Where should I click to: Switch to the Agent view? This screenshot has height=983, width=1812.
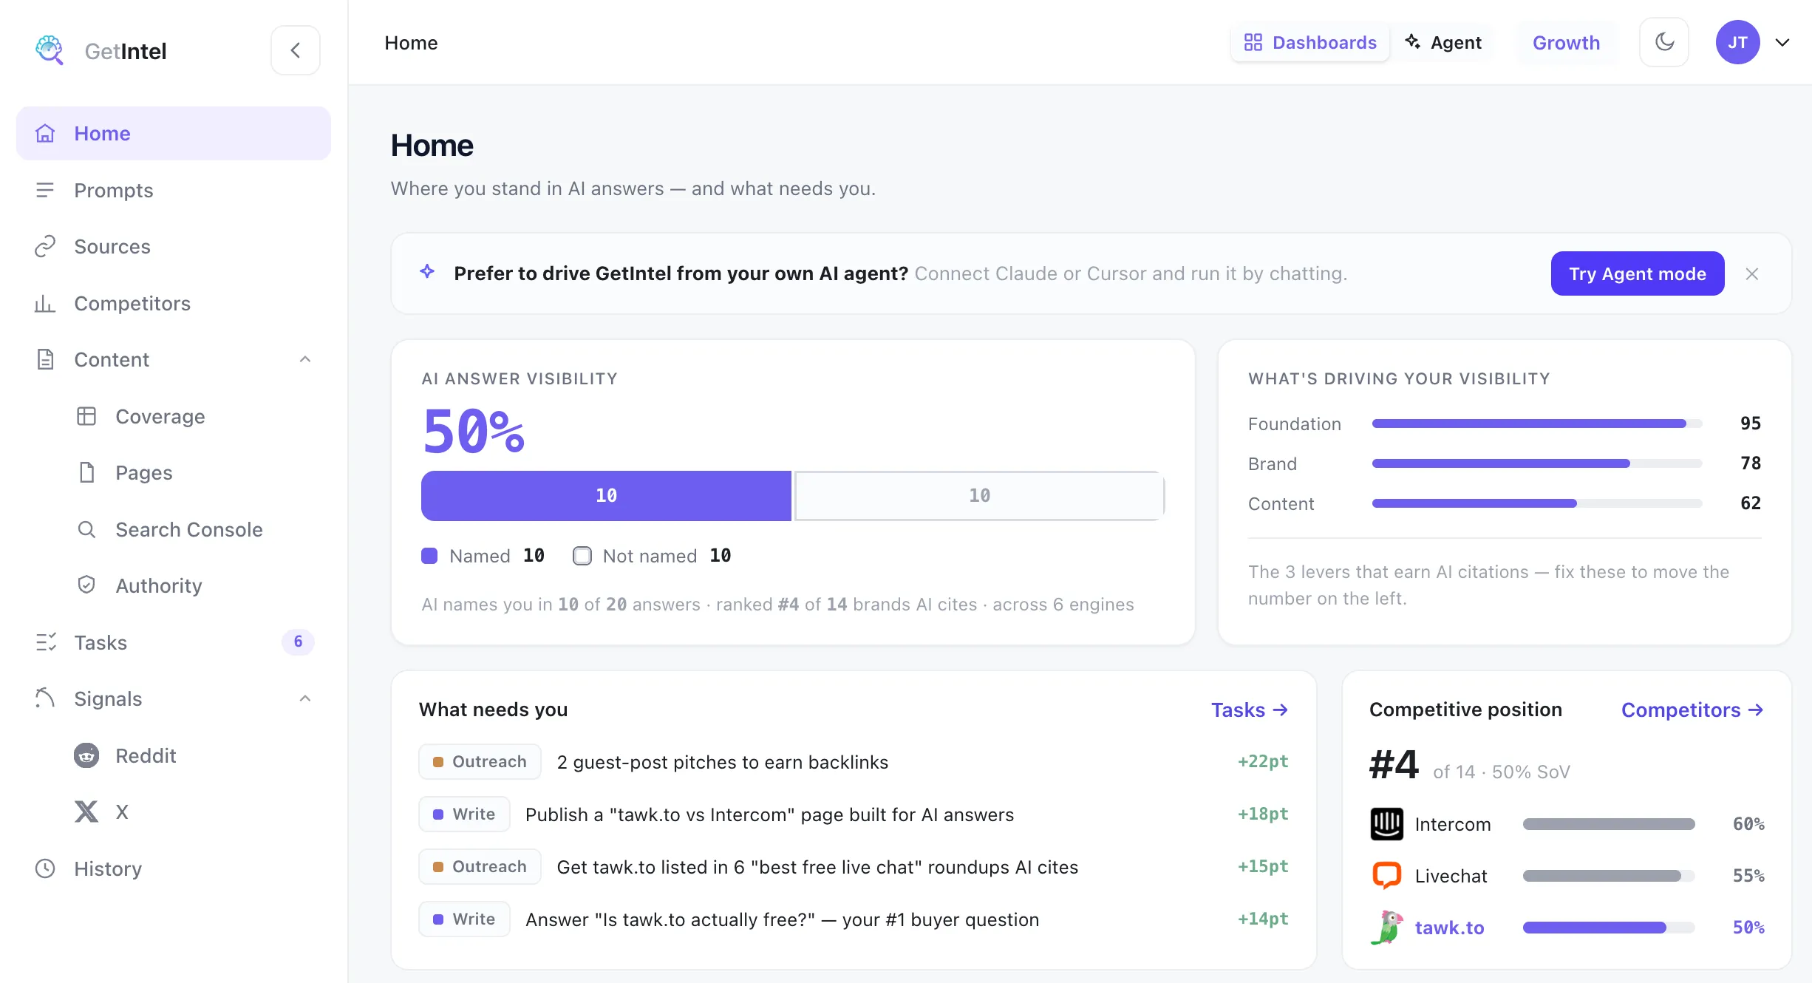(1443, 42)
